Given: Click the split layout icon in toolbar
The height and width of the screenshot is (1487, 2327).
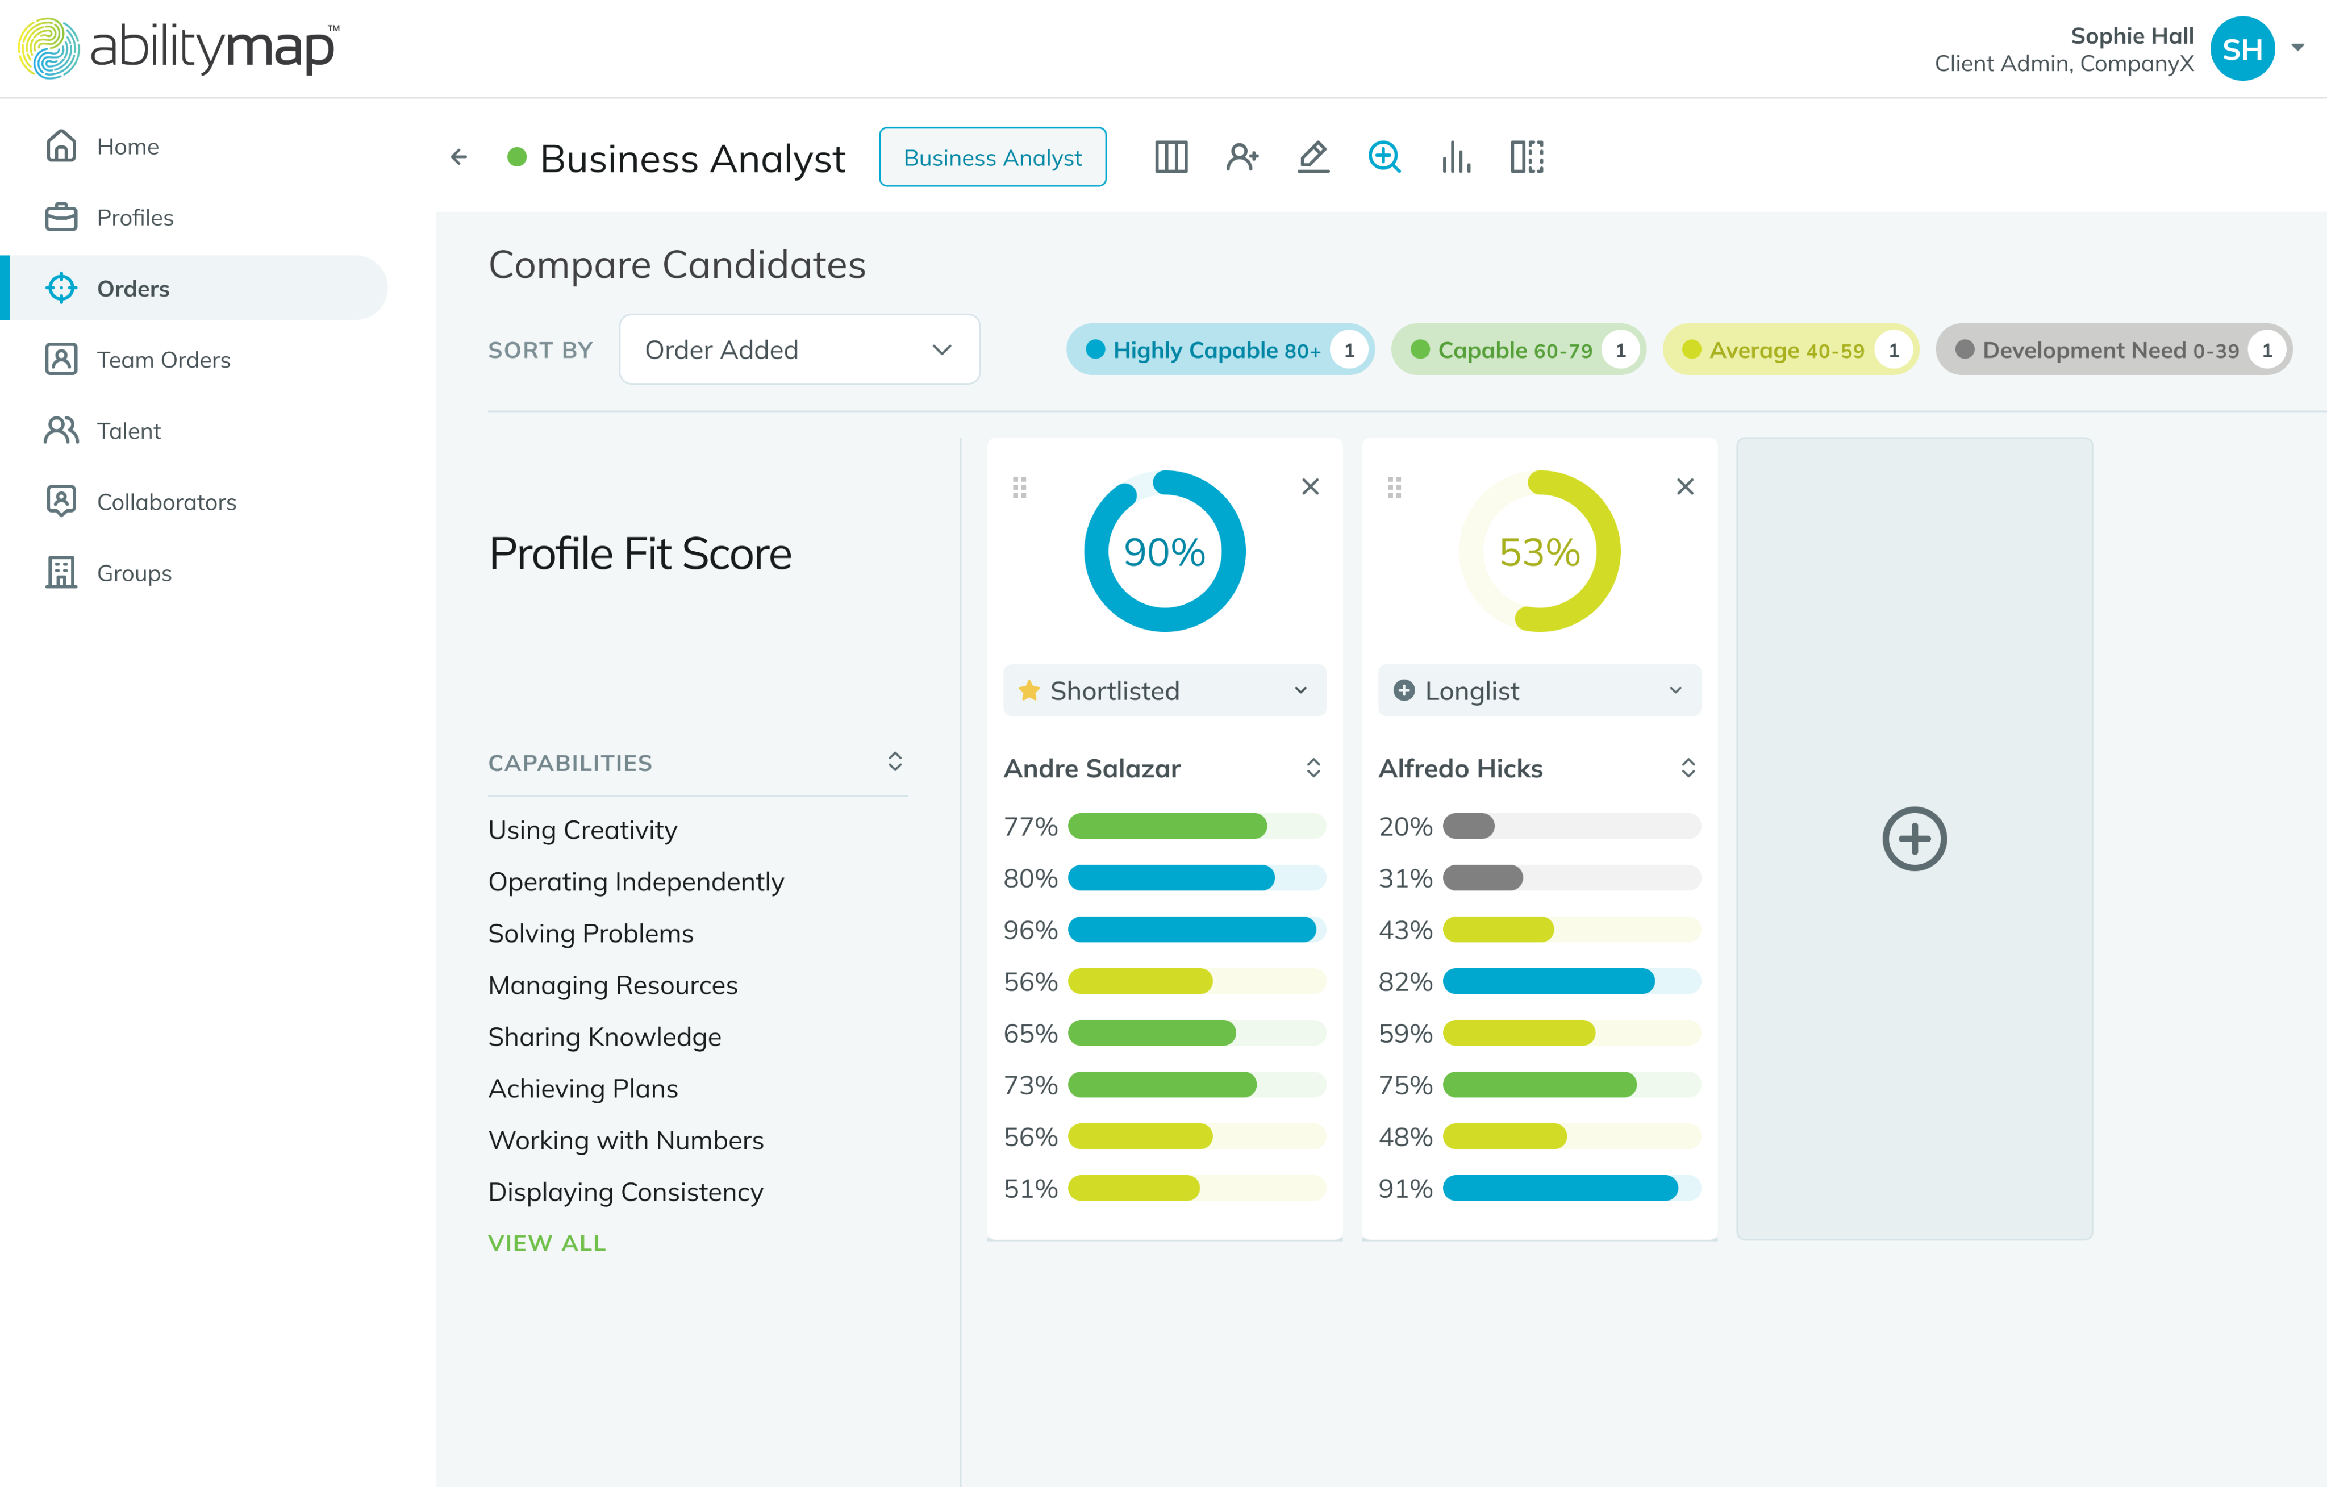Looking at the screenshot, I should click(1527, 156).
